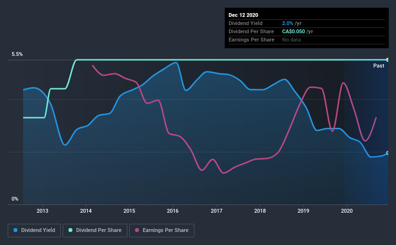
Task: Click the 2020 x-axis label
Action: (347, 211)
